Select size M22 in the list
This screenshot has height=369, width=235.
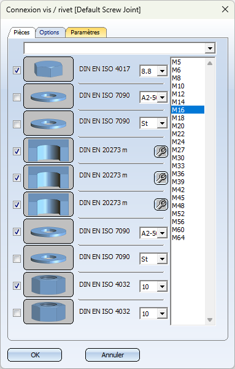[188, 134]
